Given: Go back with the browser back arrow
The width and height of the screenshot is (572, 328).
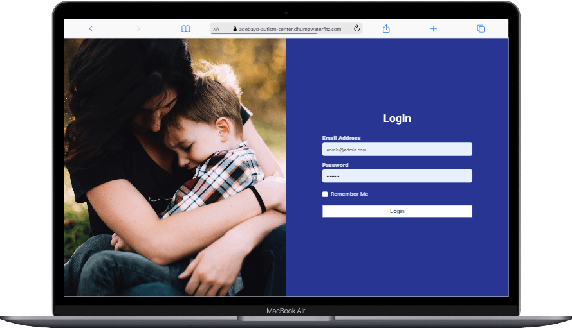Looking at the screenshot, I should (x=91, y=29).
